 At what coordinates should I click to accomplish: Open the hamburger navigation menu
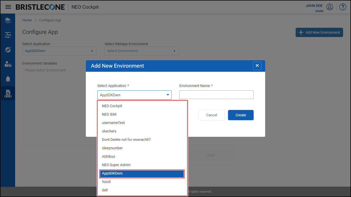tap(8, 7)
